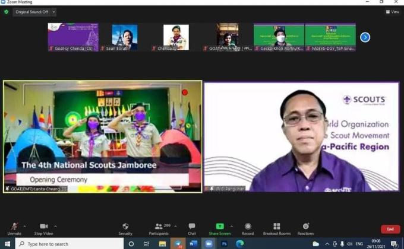The height and width of the screenshot is (249, 404).
Task: Open the Participants panel
Action: [159, 228]
